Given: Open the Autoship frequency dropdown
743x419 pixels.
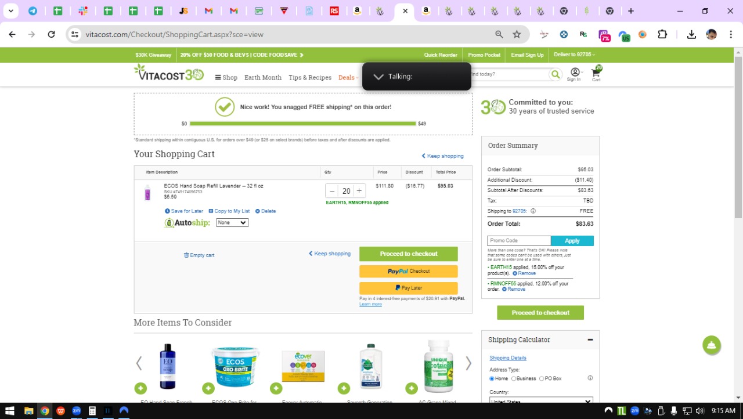Looking at the screenshot, I should coord(232,223).
